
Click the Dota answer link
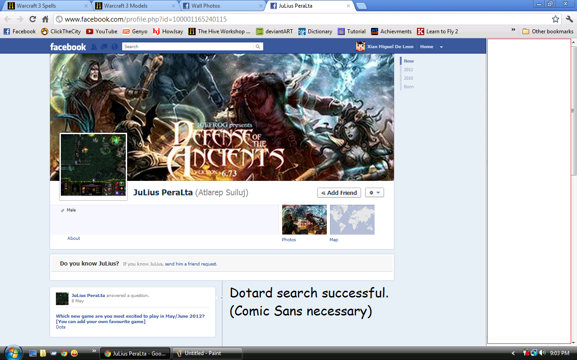[61, 327]
